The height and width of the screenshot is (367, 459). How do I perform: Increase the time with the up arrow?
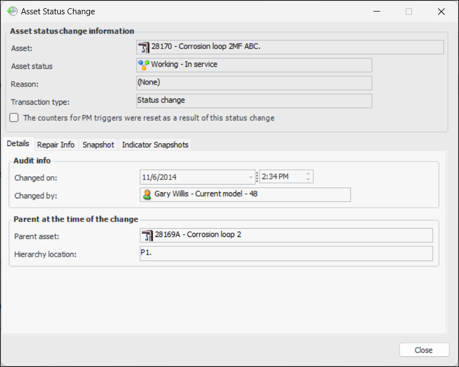coord(308,174)
